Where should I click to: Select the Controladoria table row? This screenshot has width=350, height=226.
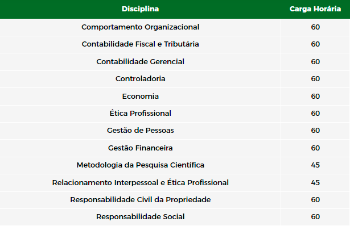175,79
